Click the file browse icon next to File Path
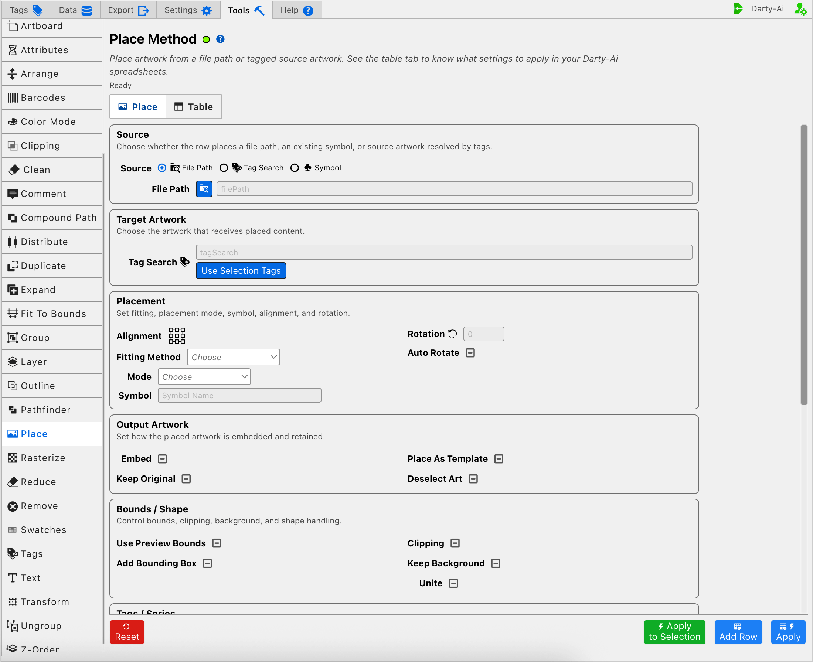The image size is (813, 662). tap(204, 189)
